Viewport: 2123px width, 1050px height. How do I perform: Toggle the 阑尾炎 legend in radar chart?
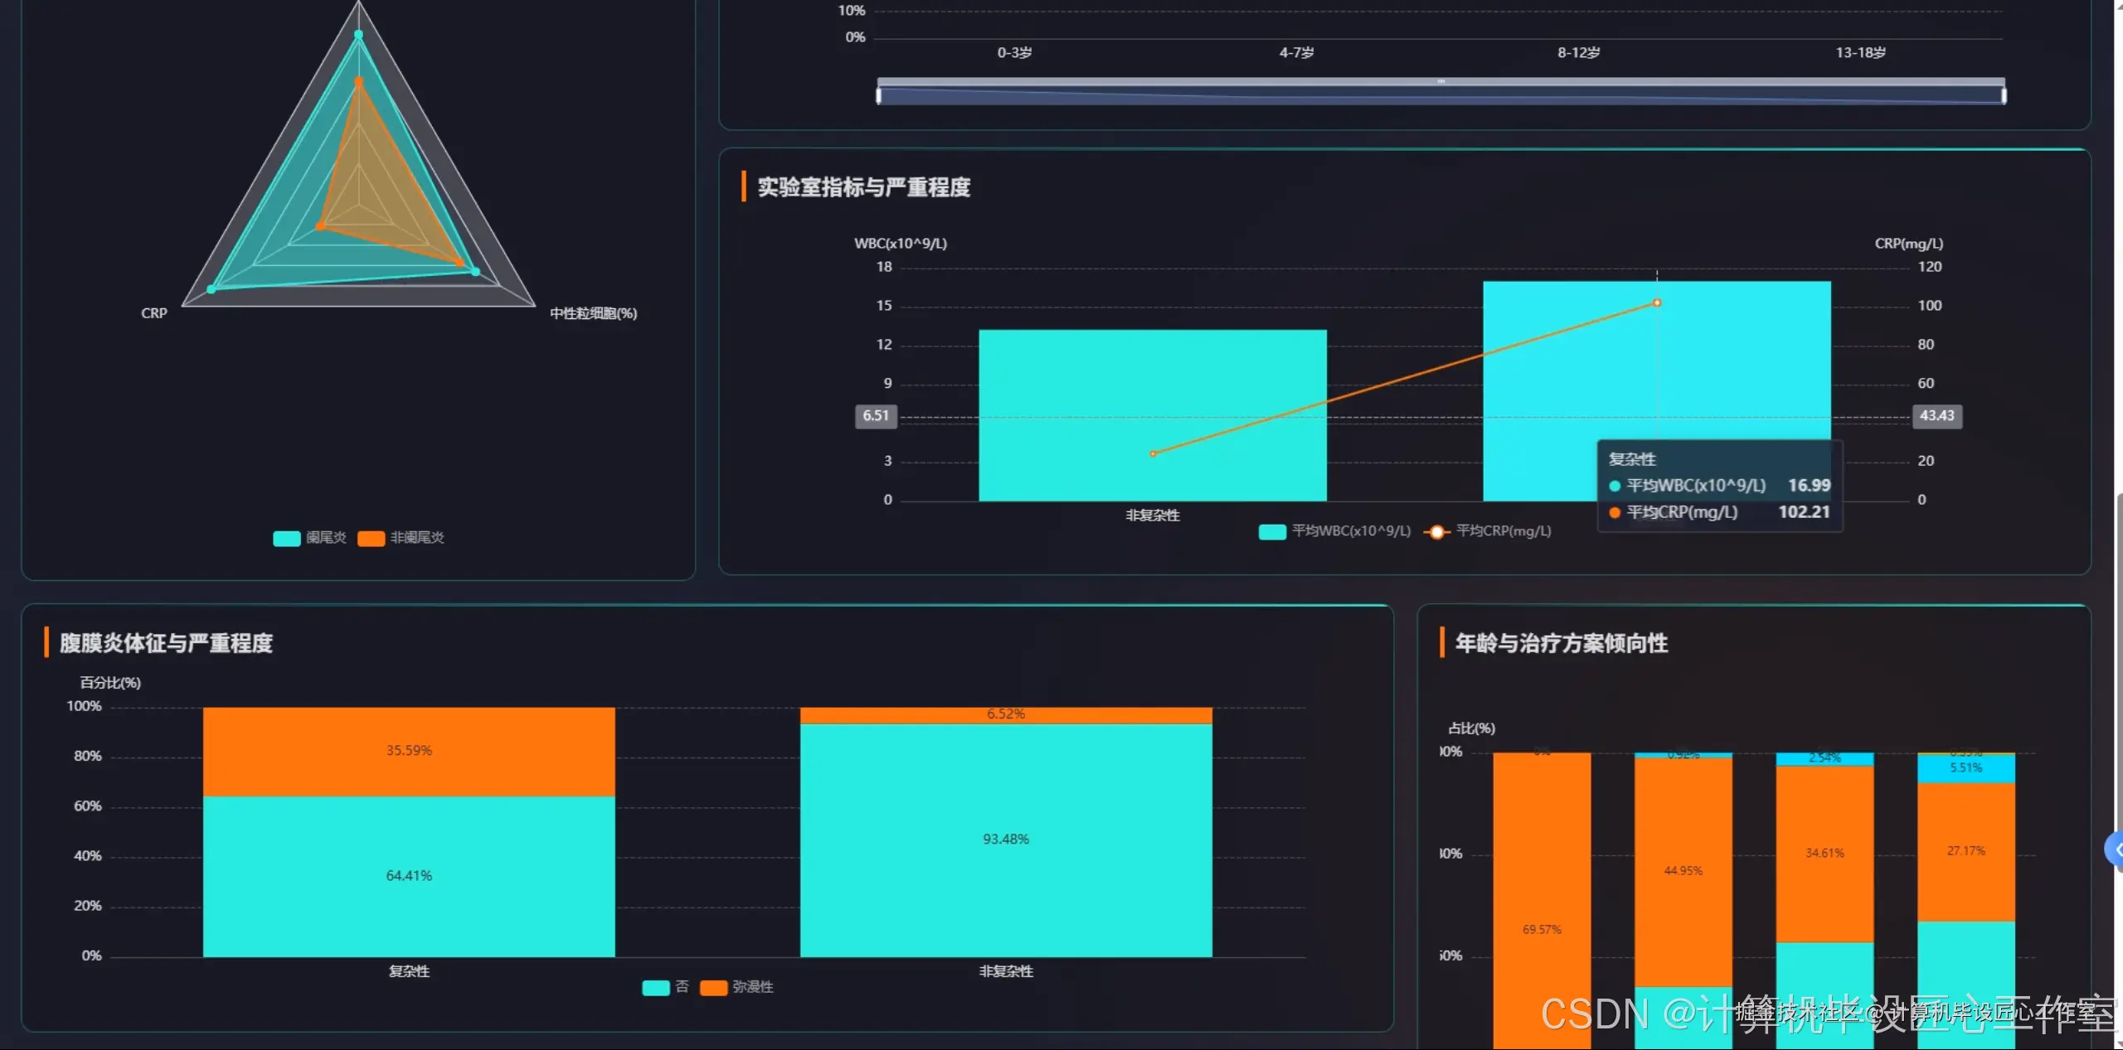(x=287, y=538)
